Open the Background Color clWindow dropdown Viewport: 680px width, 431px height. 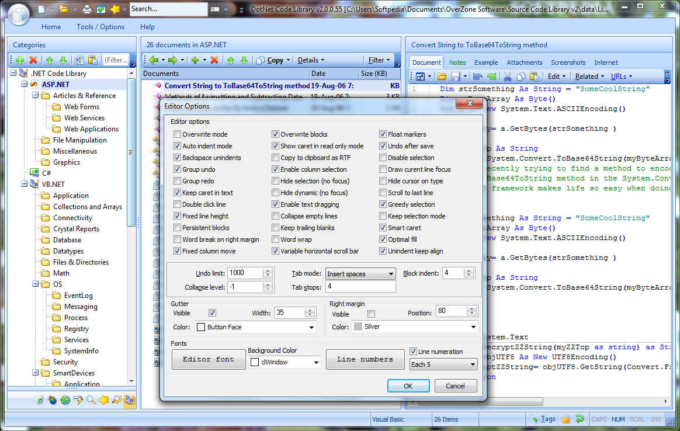point(285,363)
